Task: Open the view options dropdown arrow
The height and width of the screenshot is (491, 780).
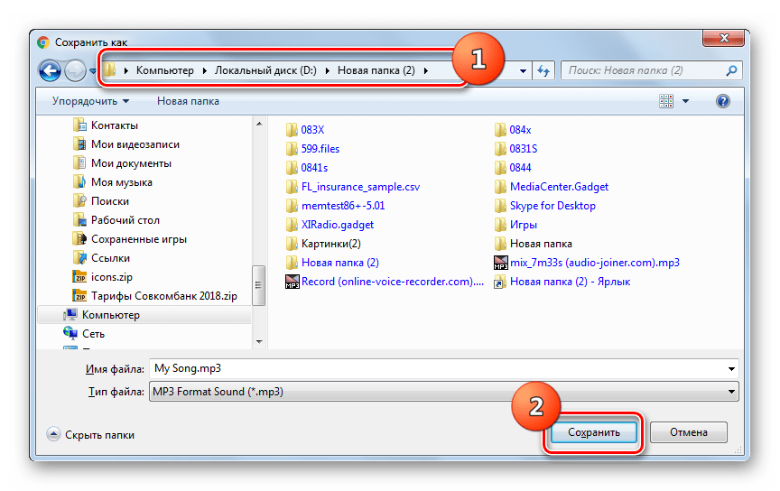Action: tap(685, 101)
